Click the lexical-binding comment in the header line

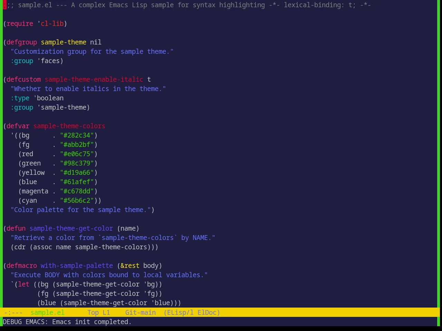(320, 5)
